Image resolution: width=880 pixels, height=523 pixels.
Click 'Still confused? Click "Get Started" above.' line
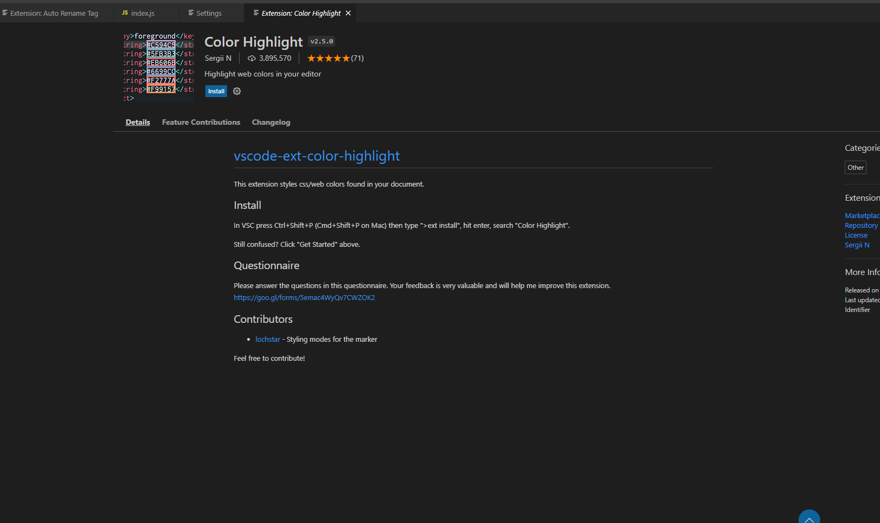tap(297, 244)
